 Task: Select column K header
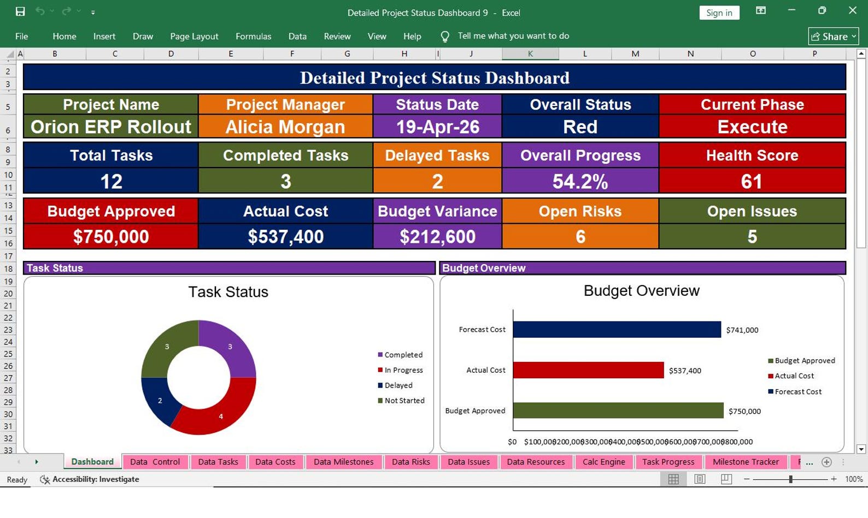pyautogui.click(x=530, y=53)
